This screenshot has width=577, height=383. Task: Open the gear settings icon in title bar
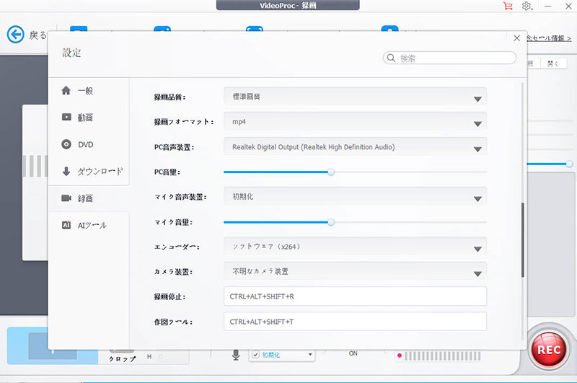(527, 6)
